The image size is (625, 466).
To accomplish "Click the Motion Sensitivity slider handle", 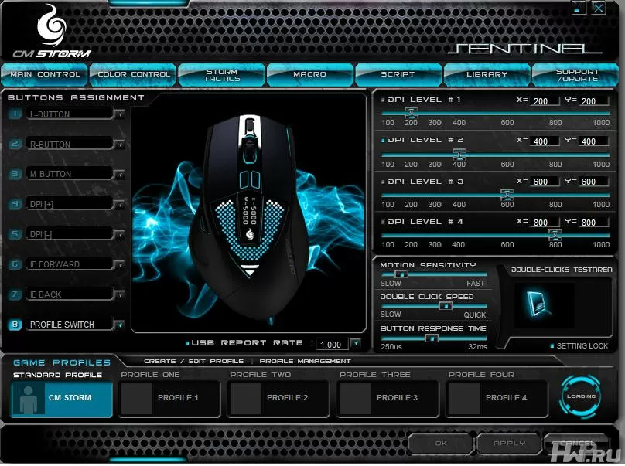I will click(401, 274).
